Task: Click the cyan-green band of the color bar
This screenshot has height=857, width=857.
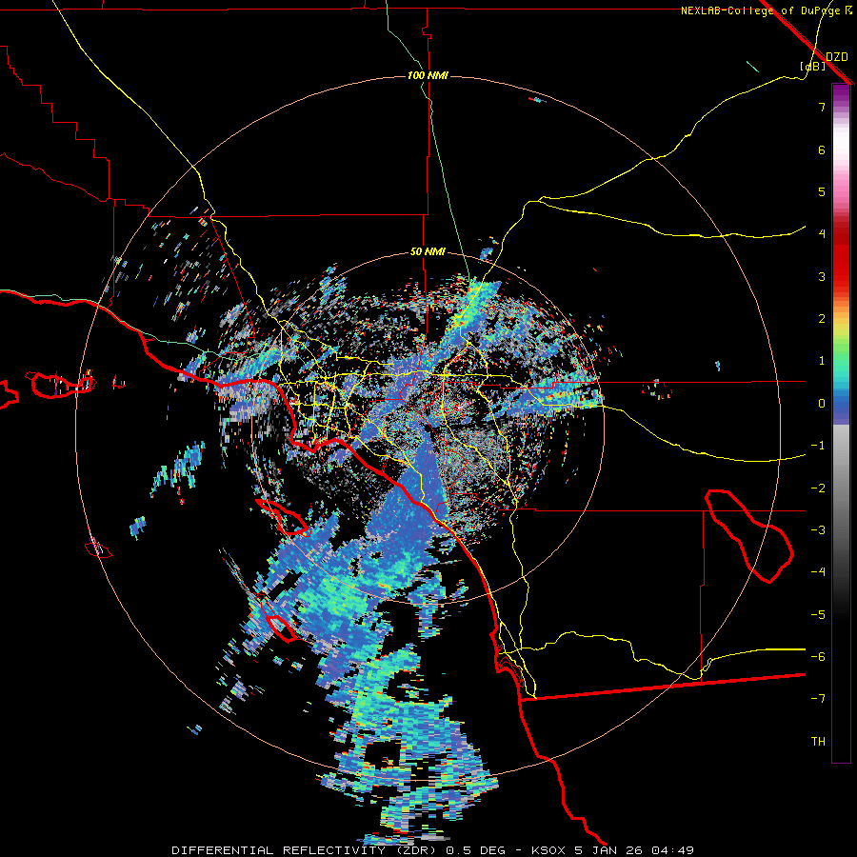Action: (841, 367)
